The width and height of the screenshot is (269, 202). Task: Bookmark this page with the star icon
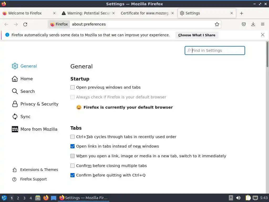pos(217,24)
